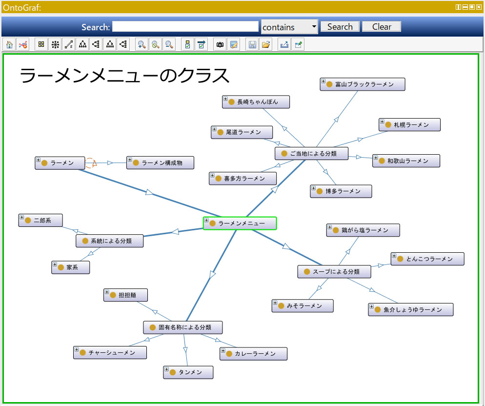Expand the 二郎系 node plus sign
The width and height of the screenshot is (485, 406).
click(22, 218)
